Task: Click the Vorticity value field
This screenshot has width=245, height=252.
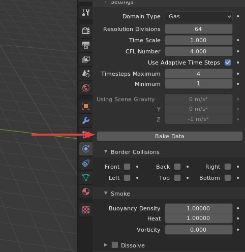Action: pyautogui.click(x=199, y=230)
